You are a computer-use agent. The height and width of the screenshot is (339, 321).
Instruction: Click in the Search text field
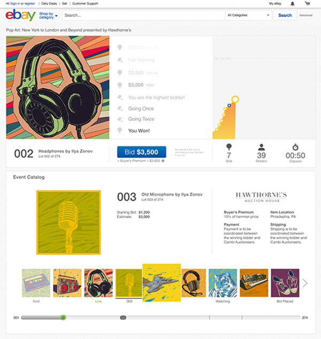(x=143, y=16)
